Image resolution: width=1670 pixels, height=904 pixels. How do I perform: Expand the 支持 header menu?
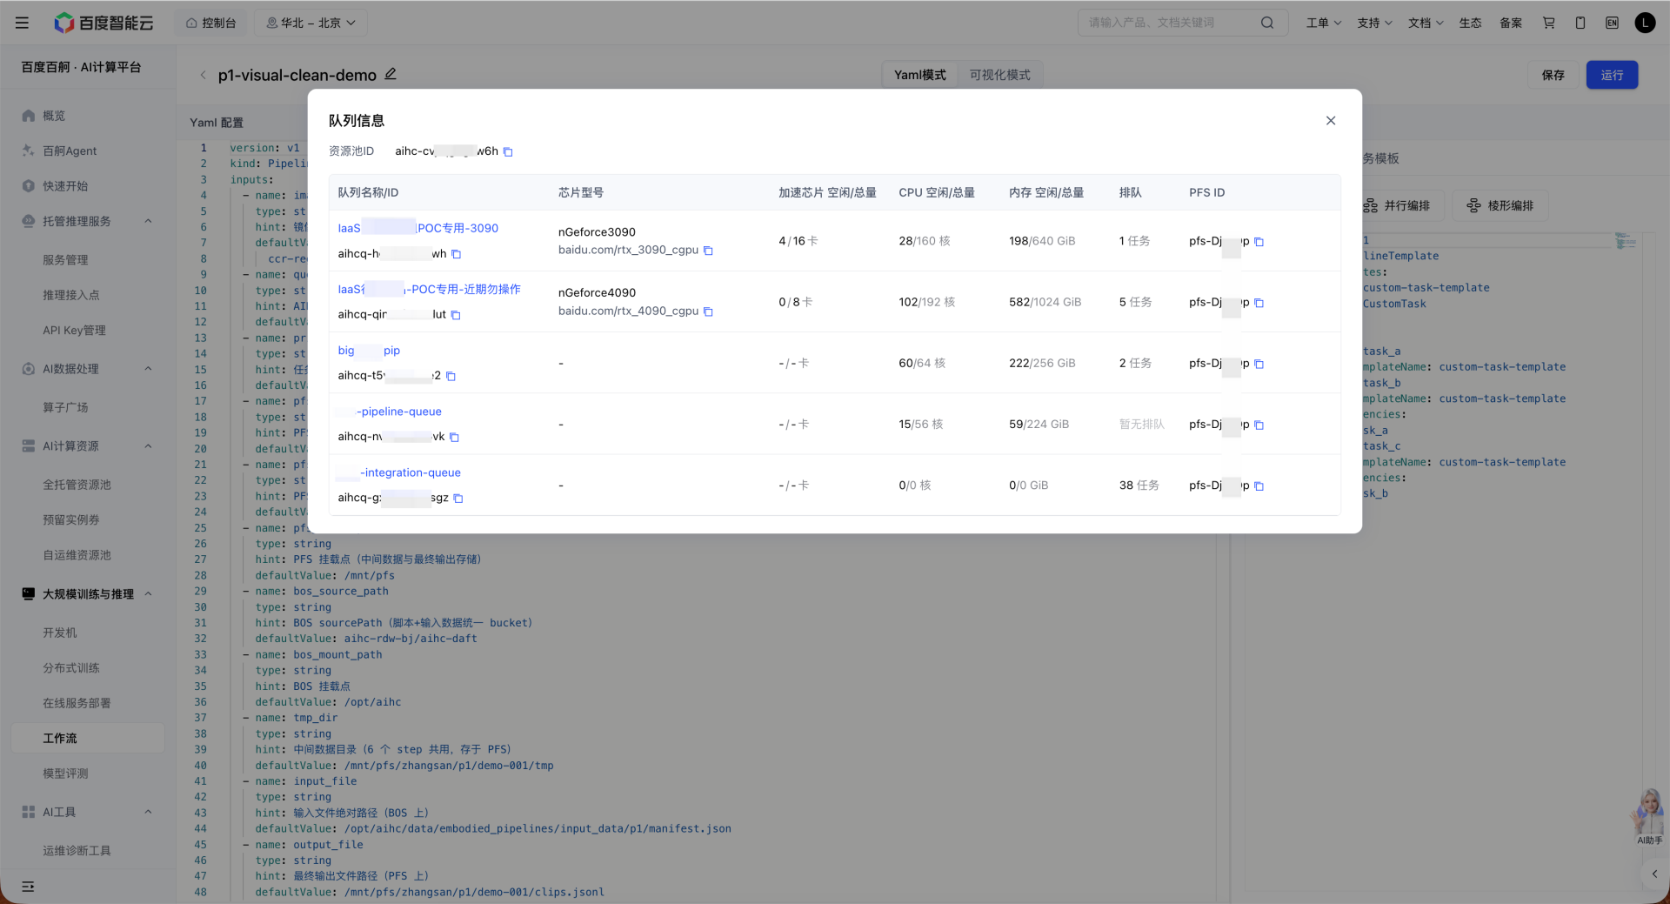pyautogui.click(x=1374, y=23)
